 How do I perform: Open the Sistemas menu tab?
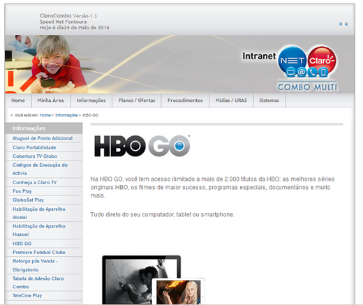269,101
